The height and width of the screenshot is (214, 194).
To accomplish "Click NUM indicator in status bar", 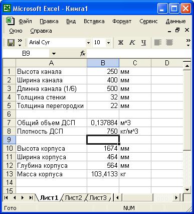I will 129,208.
